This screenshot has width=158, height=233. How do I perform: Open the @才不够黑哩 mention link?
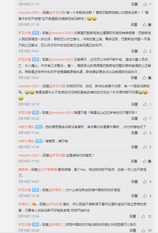pos(47,170)
